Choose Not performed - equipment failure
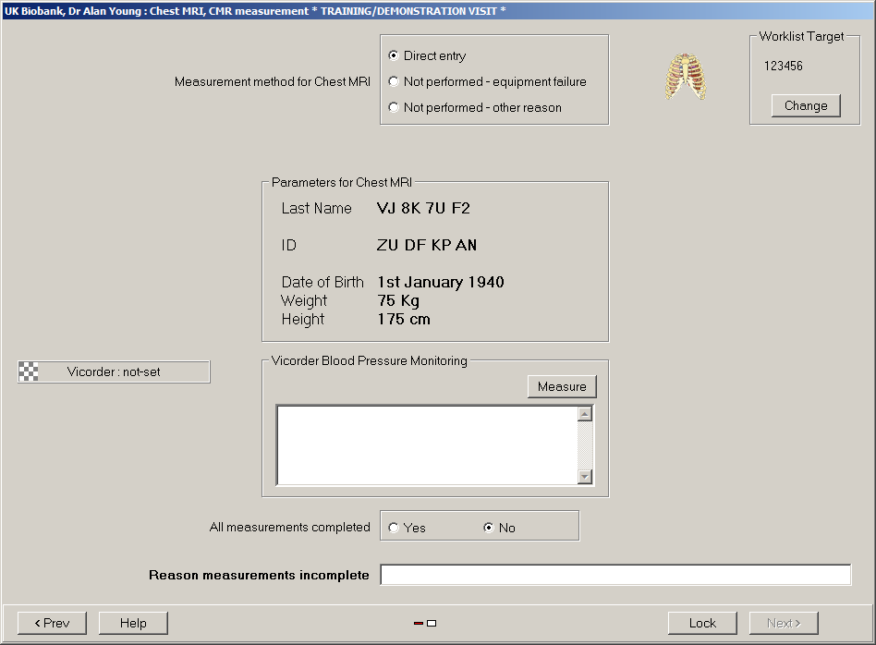 (x=394, y=82)
